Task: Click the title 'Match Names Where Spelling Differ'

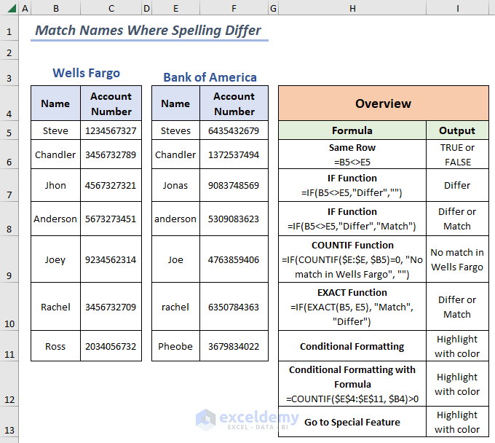Action: [148, 31]
